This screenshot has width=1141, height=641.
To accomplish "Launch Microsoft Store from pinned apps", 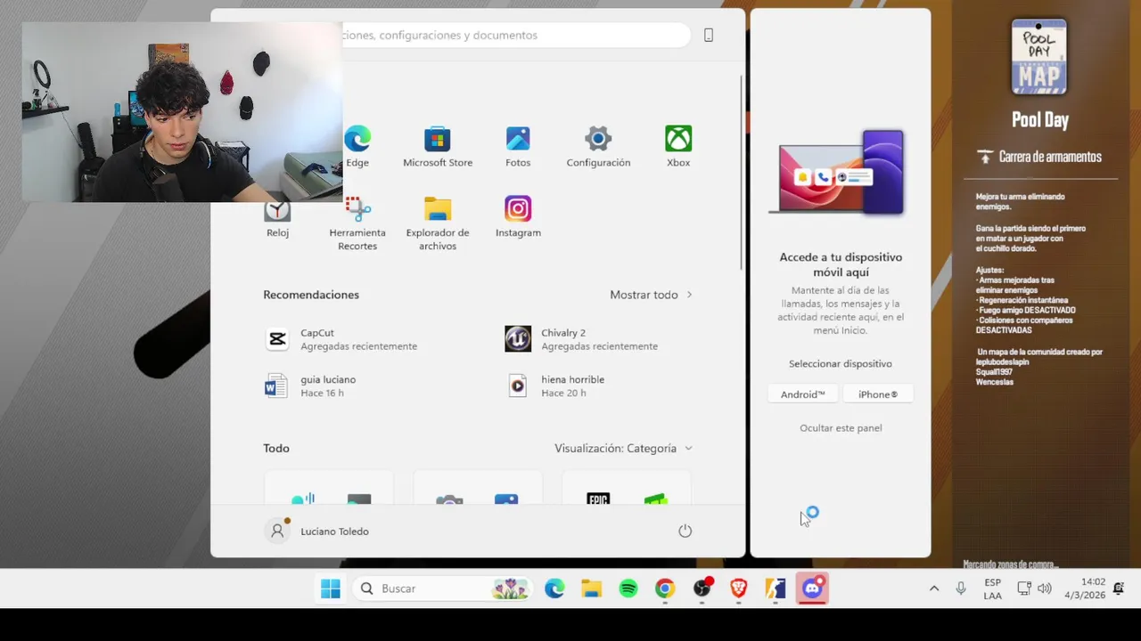I will (438, 146).
